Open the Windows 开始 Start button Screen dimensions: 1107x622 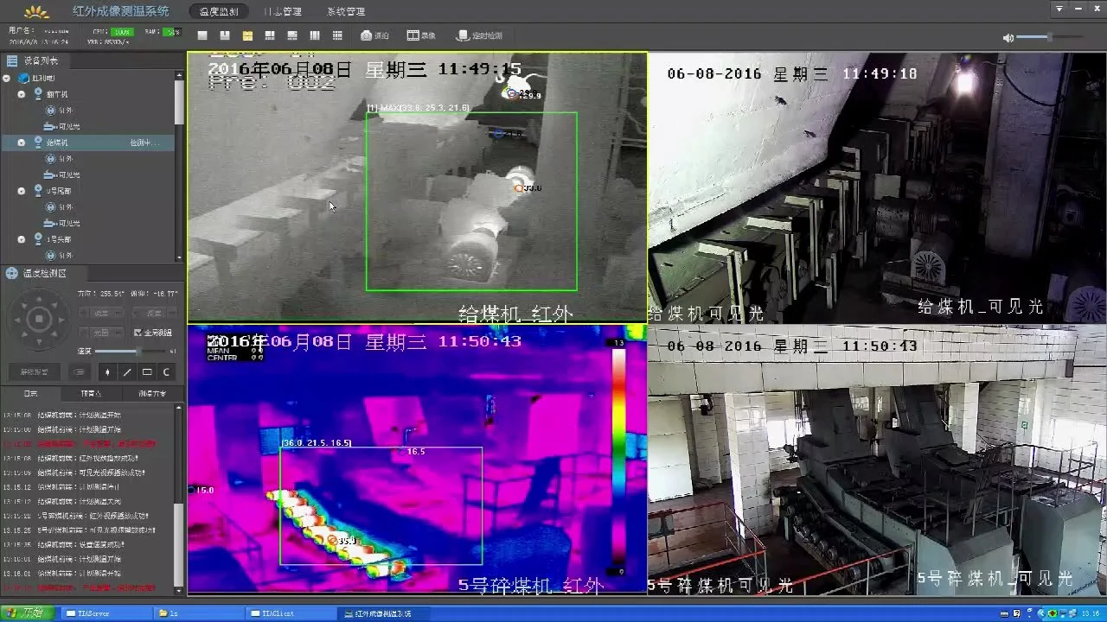(x=27, y=612)
